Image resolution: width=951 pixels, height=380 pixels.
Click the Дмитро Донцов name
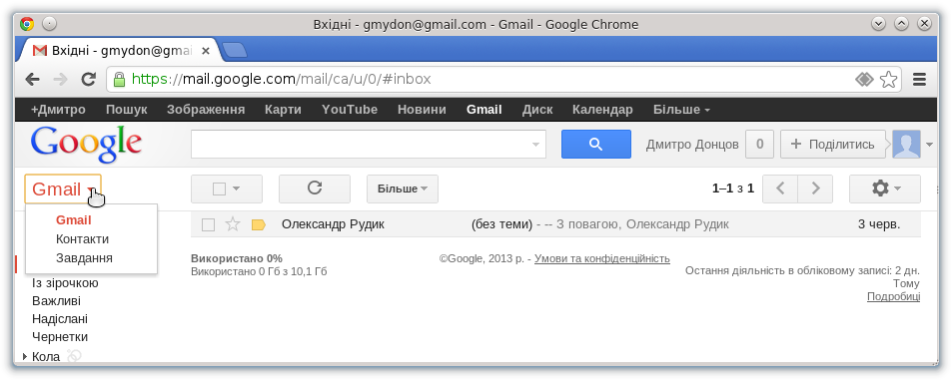point(692,144)
